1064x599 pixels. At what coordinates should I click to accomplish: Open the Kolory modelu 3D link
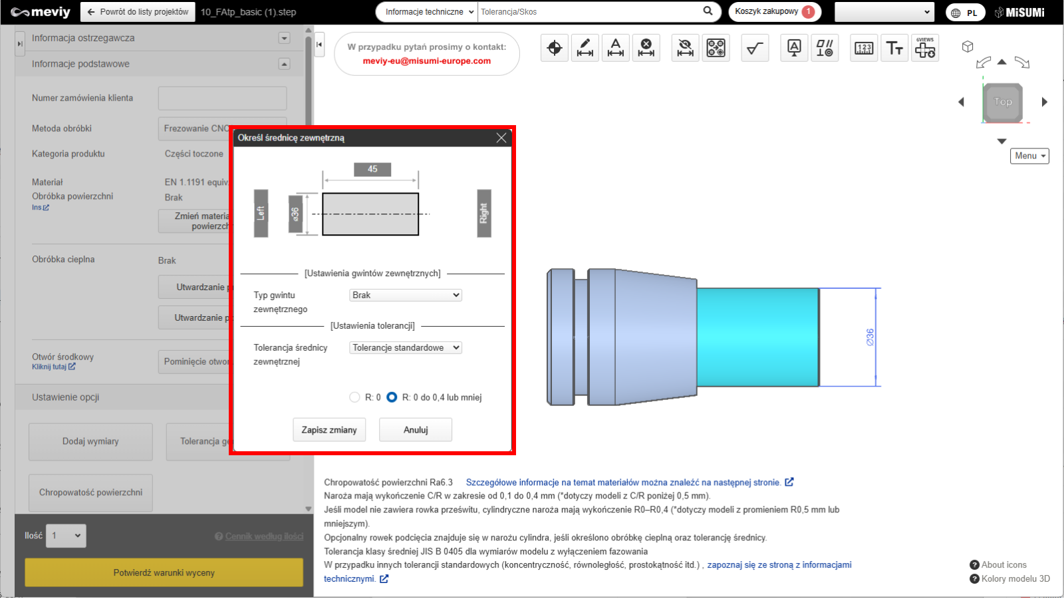click(x=1015, y=578)
